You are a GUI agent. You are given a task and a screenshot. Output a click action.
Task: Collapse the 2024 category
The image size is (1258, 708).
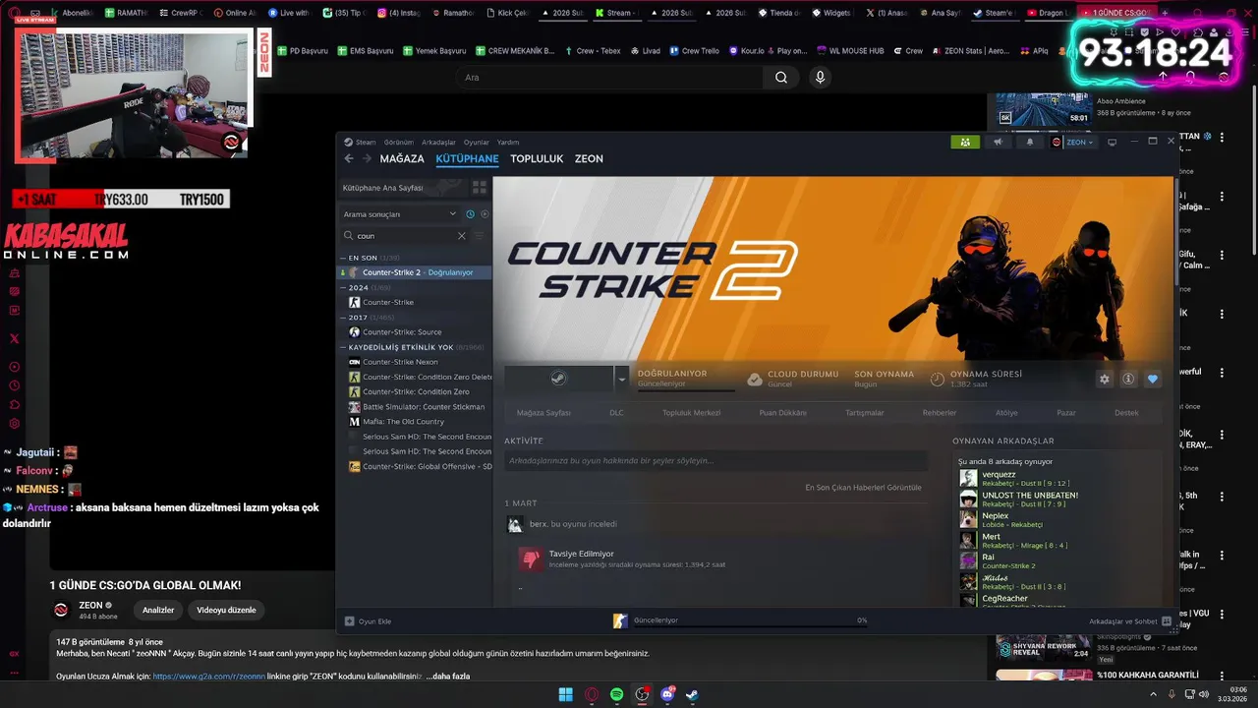pos(343,287)
